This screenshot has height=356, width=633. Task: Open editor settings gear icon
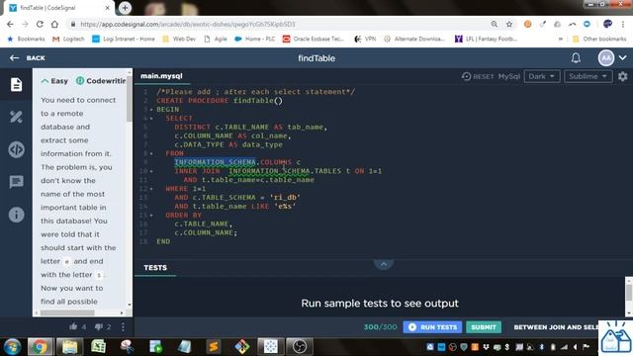click(623, 76)
